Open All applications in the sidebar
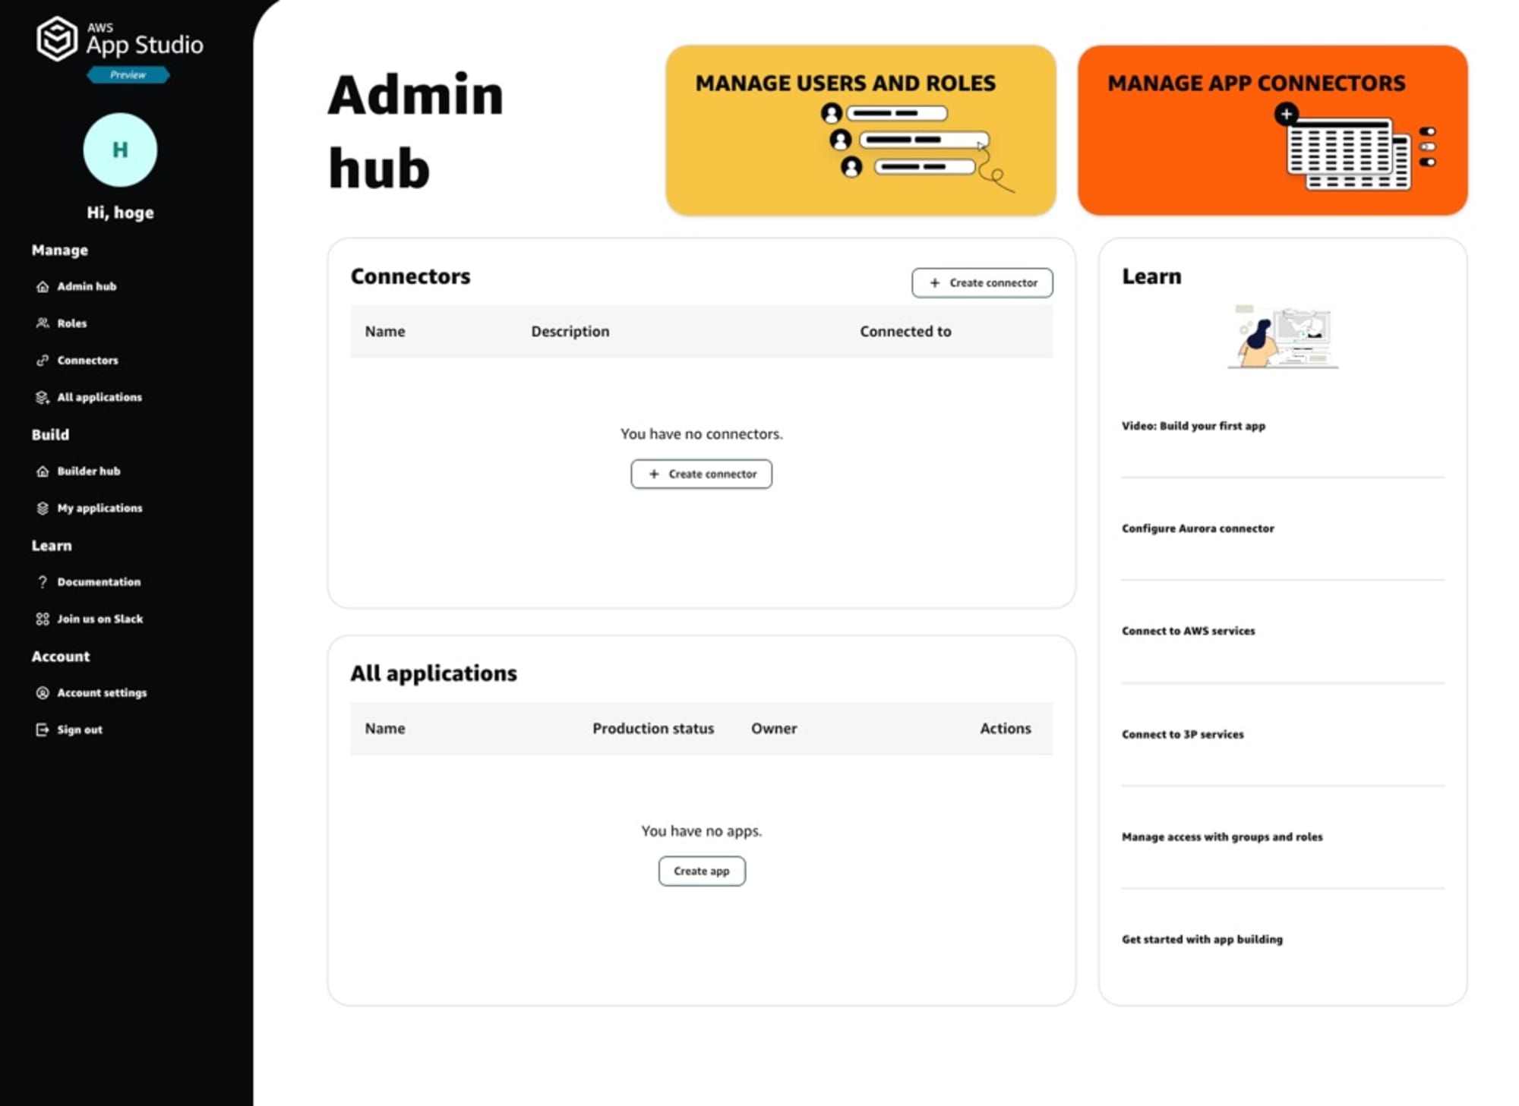 [99, 397]
